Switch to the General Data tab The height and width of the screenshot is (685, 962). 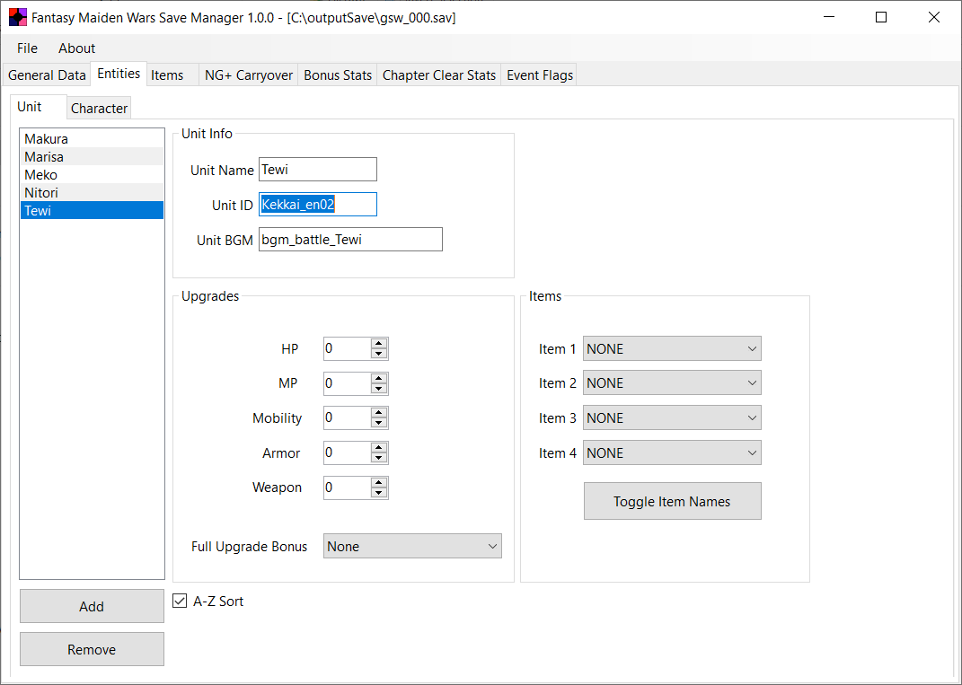(x=47, y=75)
